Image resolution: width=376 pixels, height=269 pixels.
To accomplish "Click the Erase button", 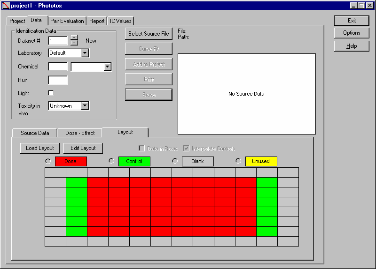I will point(149,95).
